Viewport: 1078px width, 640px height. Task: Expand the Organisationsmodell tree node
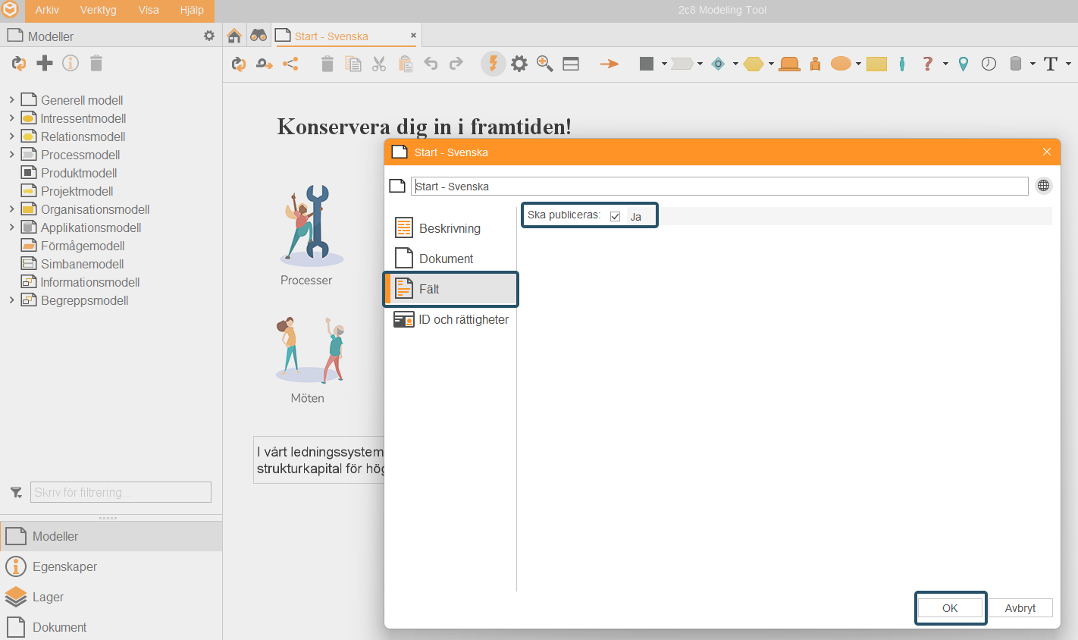click(11, 209)
